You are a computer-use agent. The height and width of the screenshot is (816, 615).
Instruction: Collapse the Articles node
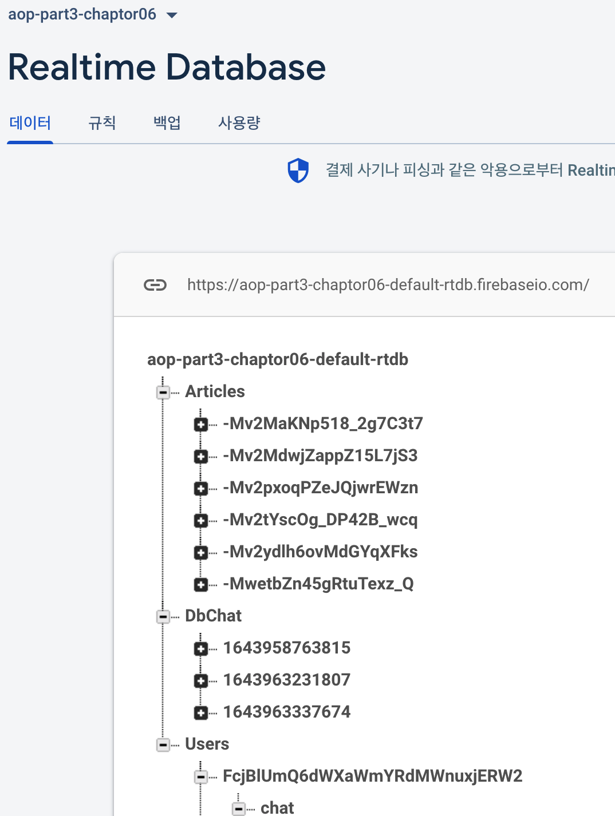(x=163, y=393)
